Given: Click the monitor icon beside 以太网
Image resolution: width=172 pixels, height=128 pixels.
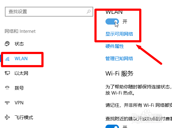Looking at the screenshot, I should (x=7, y=73).
